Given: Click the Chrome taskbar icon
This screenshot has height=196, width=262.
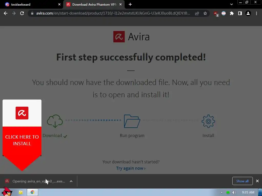Looking at the screenshot, I should 32,192.
